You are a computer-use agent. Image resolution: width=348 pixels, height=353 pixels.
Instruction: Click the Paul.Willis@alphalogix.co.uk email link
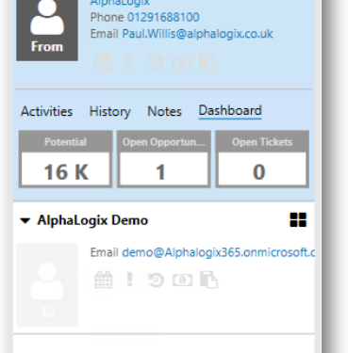[x=197, y=34]
